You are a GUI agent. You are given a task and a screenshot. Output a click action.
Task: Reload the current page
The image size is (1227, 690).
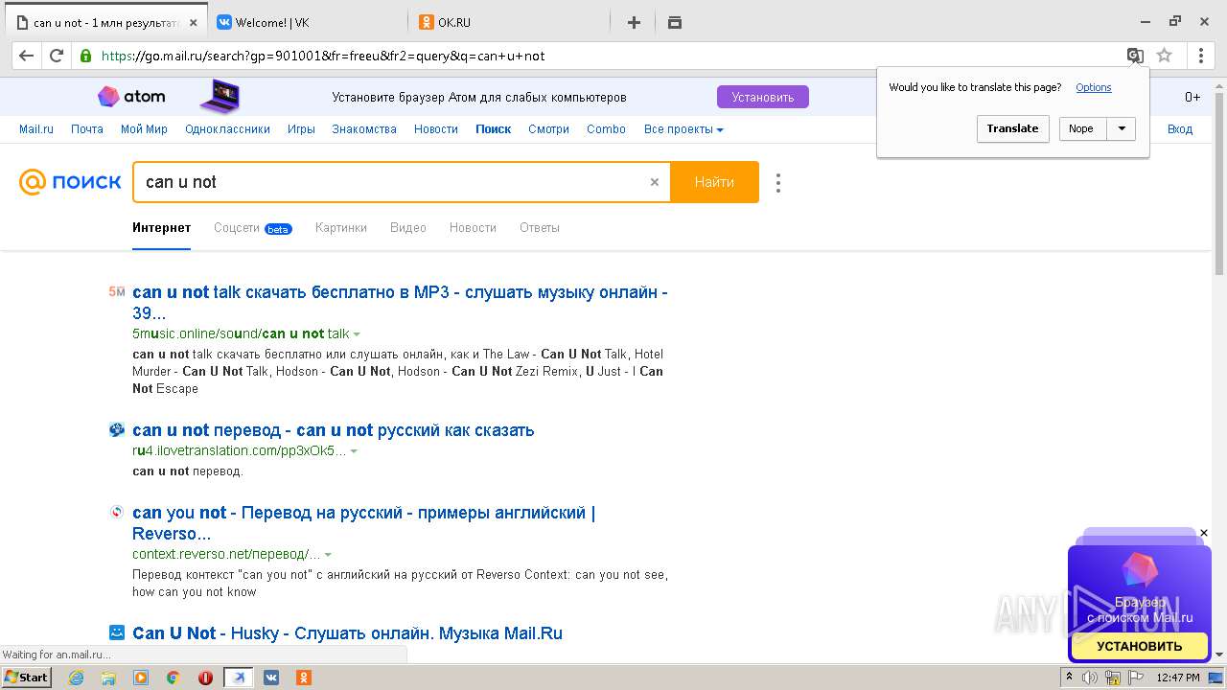pos(57,56)
